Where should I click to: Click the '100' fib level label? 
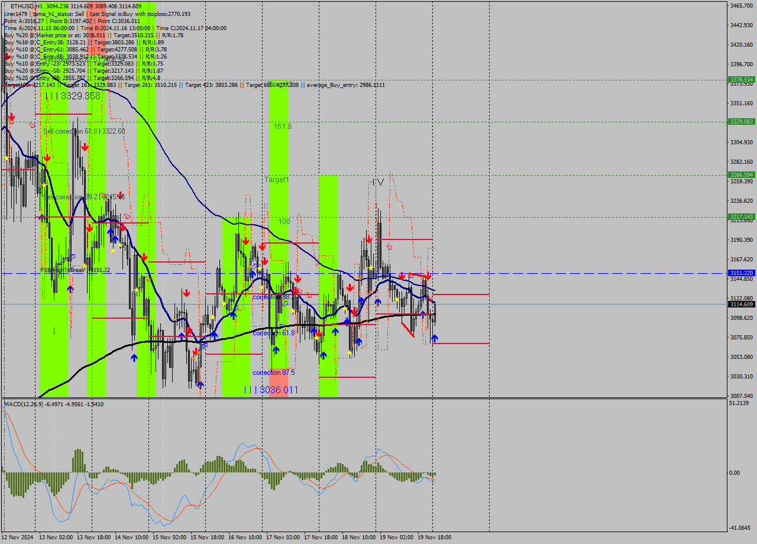coord(284,221)
